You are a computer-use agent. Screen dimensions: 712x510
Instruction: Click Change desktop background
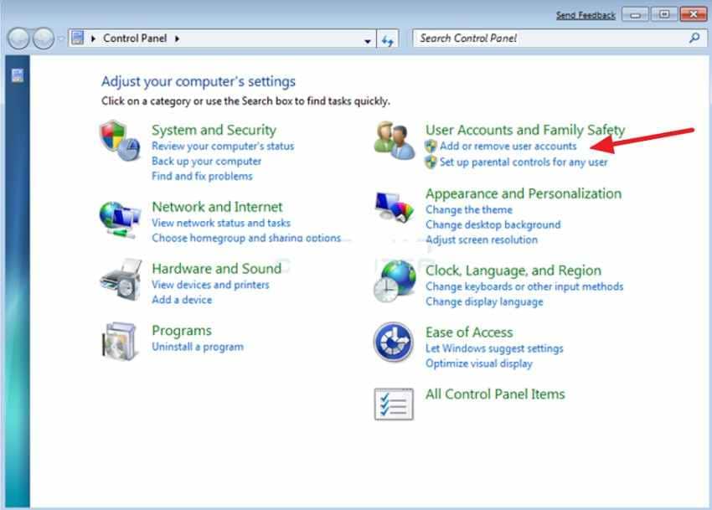coord(493,224)
